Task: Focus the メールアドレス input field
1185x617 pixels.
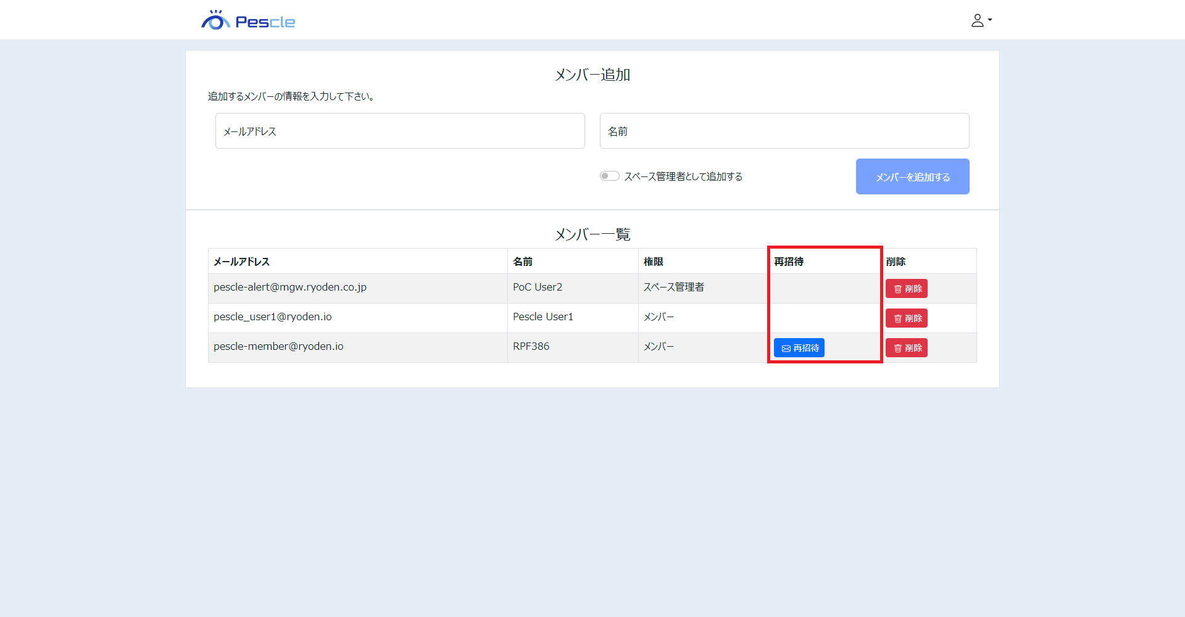Action: [400, 131]
